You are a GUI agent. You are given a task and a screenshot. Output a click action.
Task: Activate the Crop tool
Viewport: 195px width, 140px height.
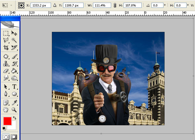point(6,48)
